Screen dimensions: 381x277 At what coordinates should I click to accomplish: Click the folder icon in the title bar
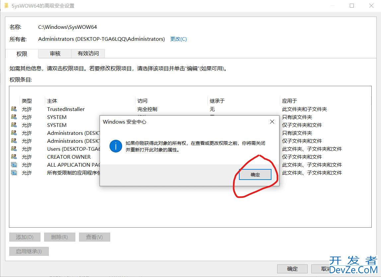tap(6, 6)
